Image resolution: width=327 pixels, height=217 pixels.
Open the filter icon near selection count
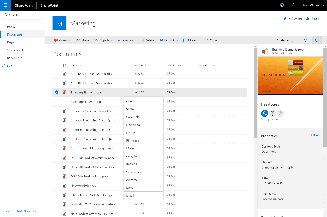(x=305, y=40)
